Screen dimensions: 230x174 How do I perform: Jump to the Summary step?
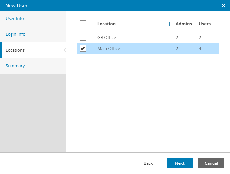[15, 66]
